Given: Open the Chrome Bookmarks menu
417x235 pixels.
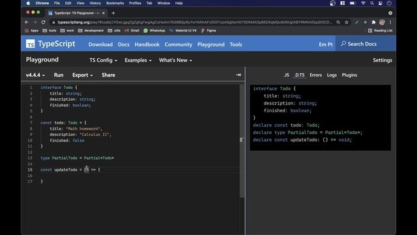Looking at the screenshot, I should point(115,3).
